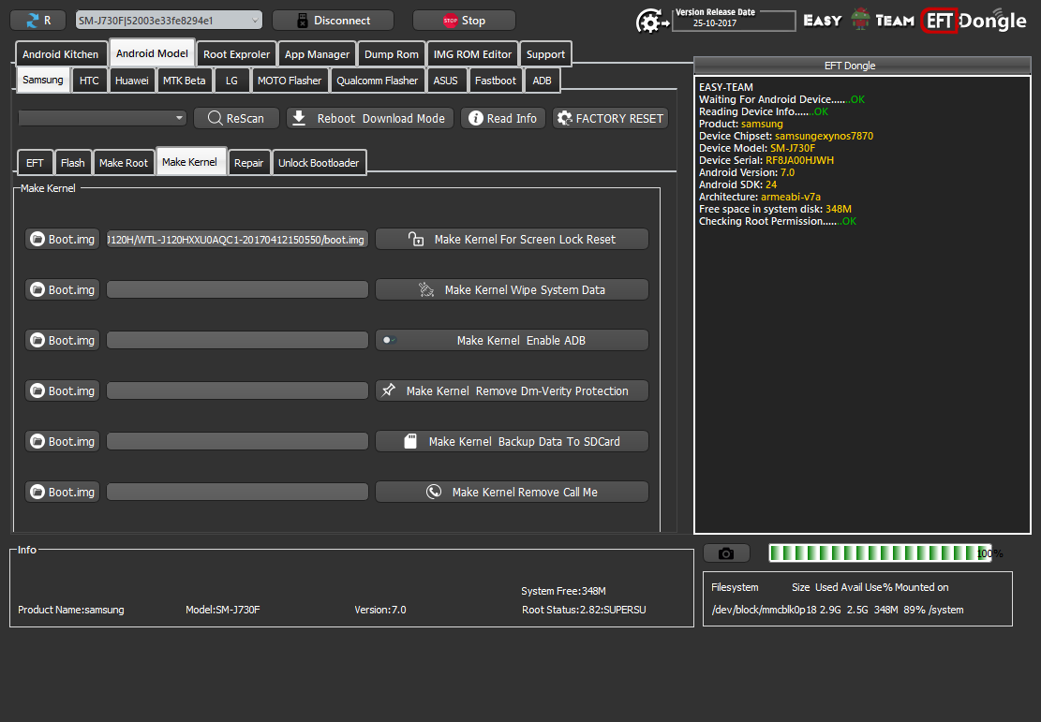This screenshot has width=1041, height=722.
Task: Open the Unlock Bootloader sub-tab
Action: tap(319, 163)
